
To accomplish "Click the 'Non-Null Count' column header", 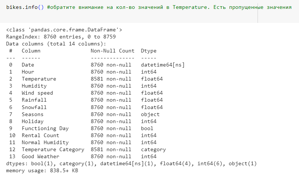I will tap(112, 51).
